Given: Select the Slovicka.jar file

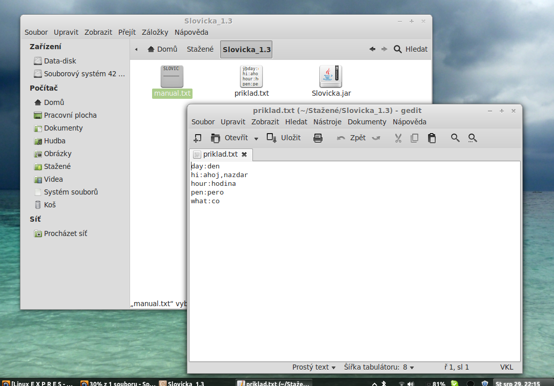Looking at the screenshot, I should pyautogui.click(x=331, y=81).
